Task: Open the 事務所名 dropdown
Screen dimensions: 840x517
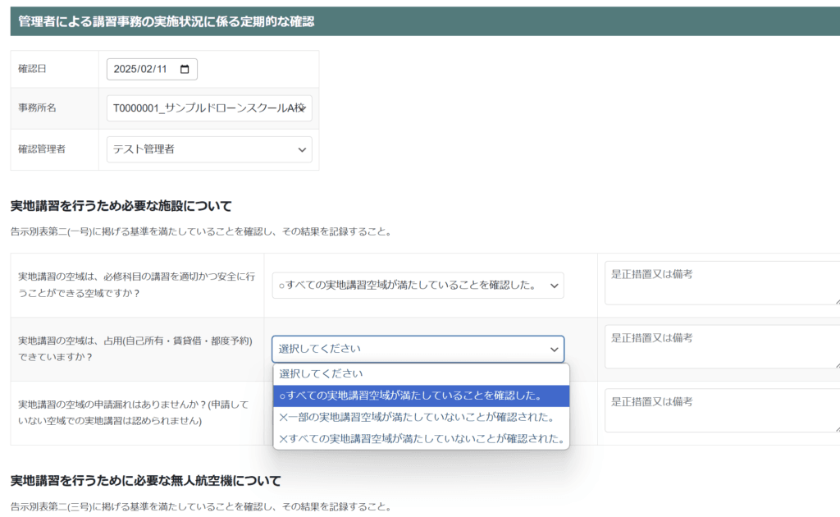Action: [209, 108]
